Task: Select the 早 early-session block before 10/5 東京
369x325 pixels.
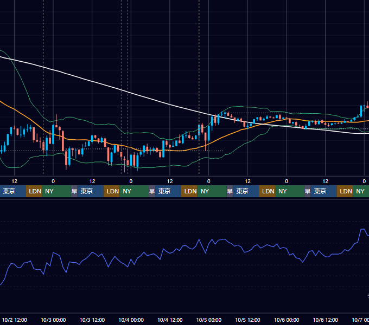Action: (x=230, y=191)
